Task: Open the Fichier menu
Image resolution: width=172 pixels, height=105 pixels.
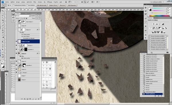Action: pos(7,2)
